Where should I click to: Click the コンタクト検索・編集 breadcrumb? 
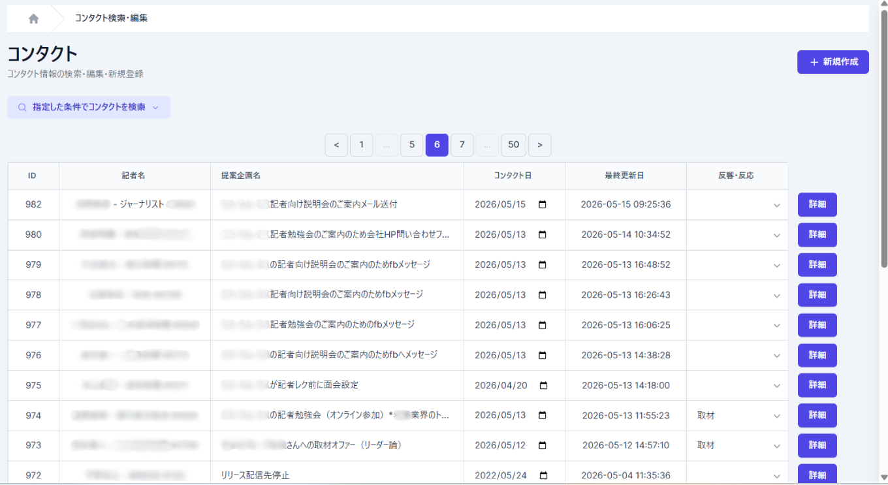coord(111,18)
